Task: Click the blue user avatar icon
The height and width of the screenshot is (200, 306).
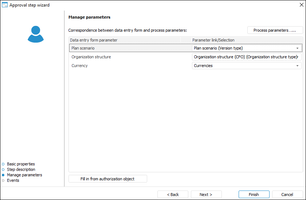Action: tap(36, 34)
